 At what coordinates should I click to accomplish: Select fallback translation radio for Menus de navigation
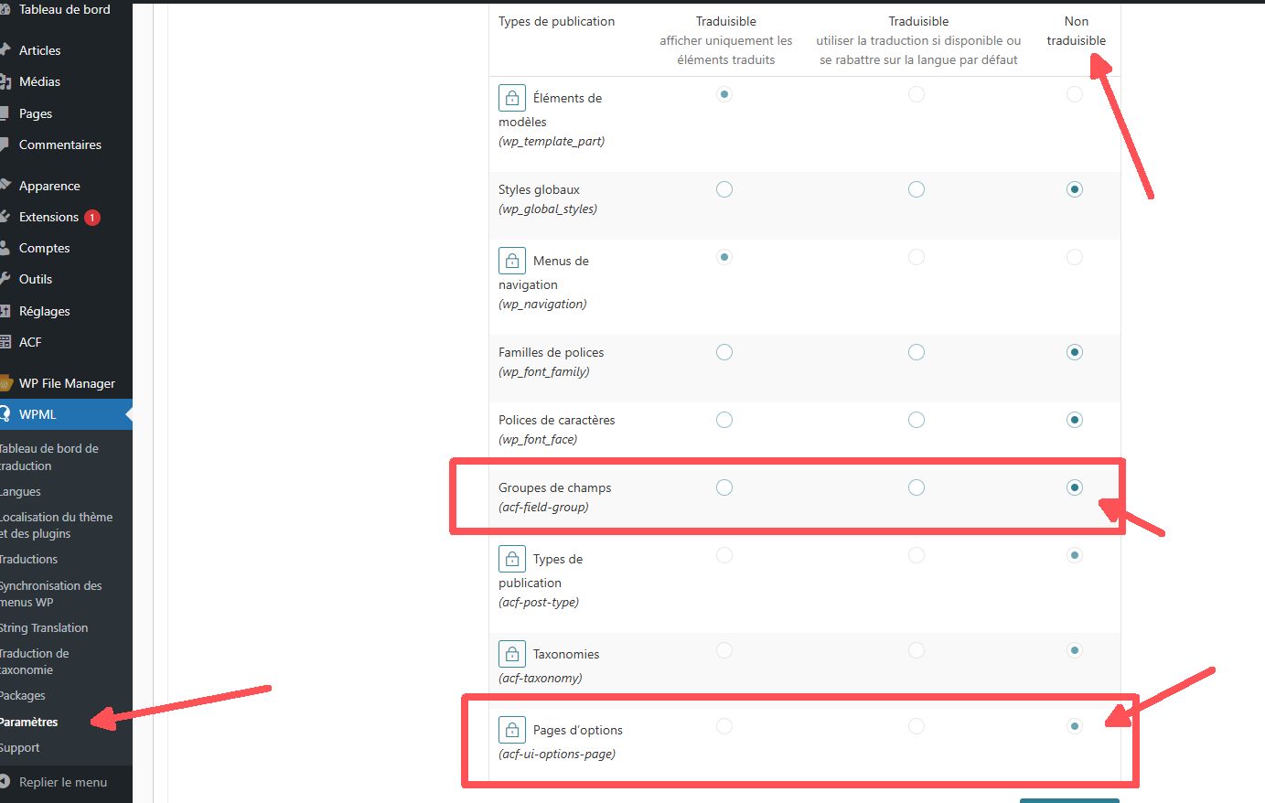tap(917, 257)
